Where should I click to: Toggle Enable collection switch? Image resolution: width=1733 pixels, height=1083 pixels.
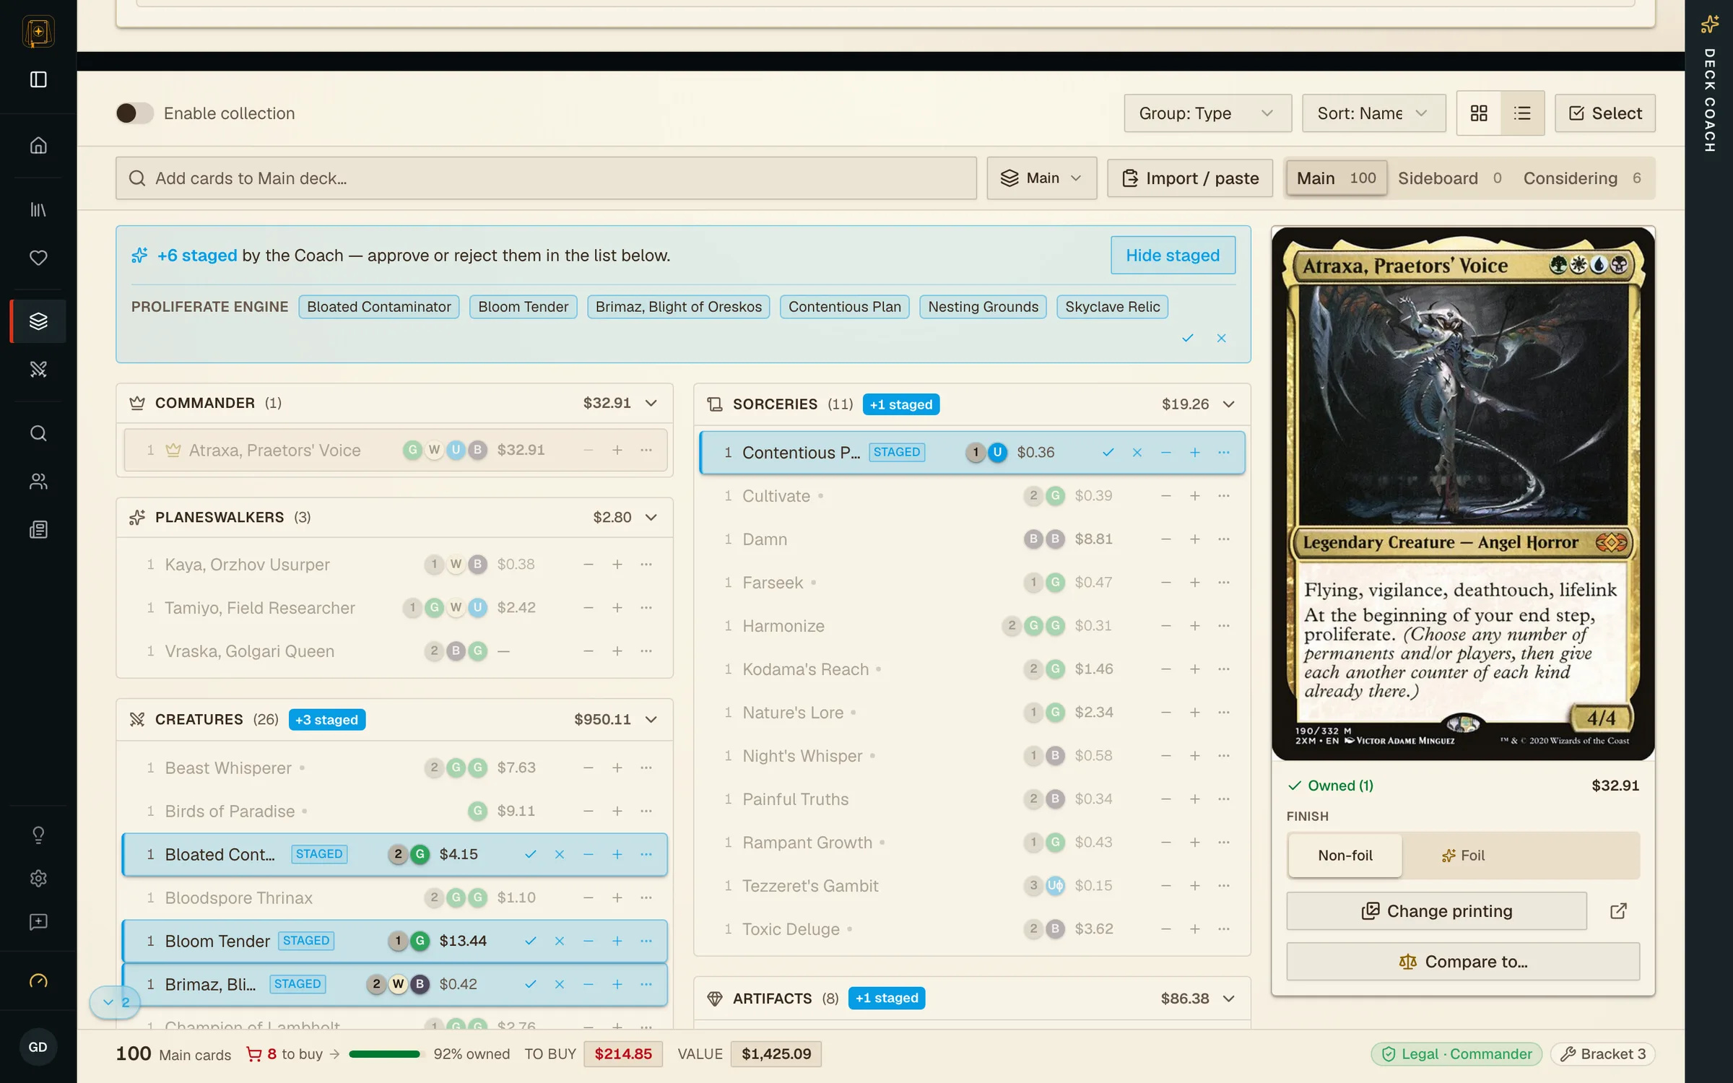coord(134,113)
